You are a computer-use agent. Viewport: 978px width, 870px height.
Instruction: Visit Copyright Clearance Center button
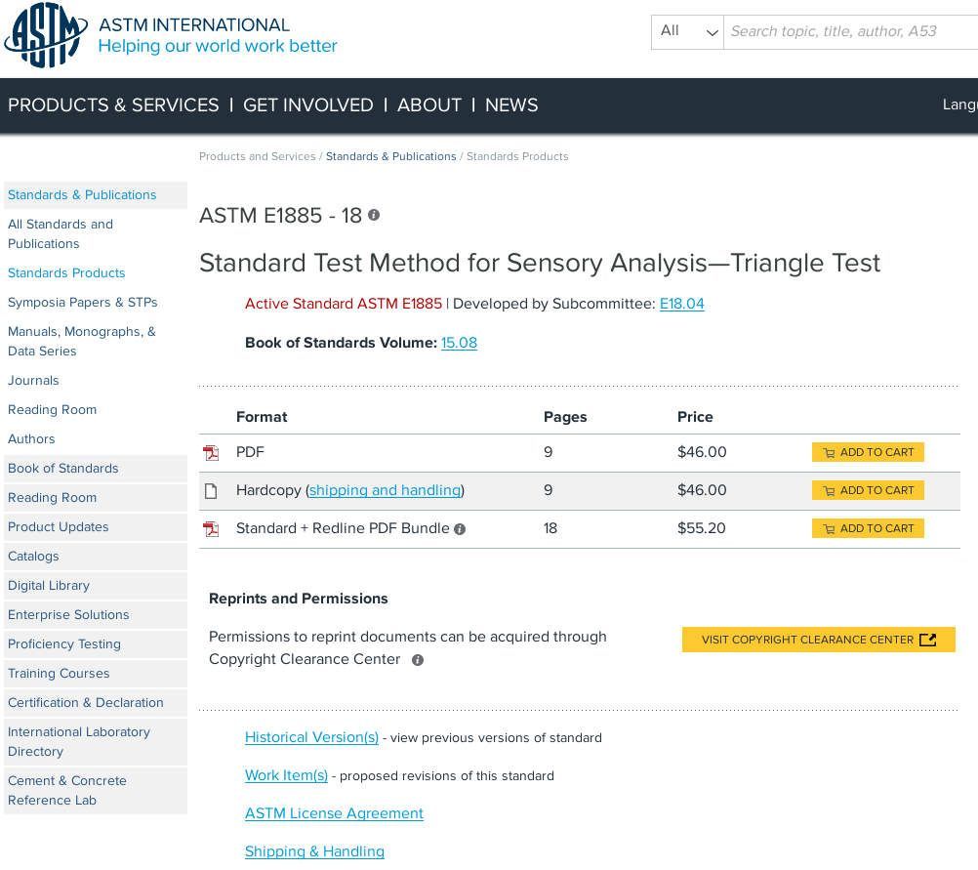pos(818,640)
